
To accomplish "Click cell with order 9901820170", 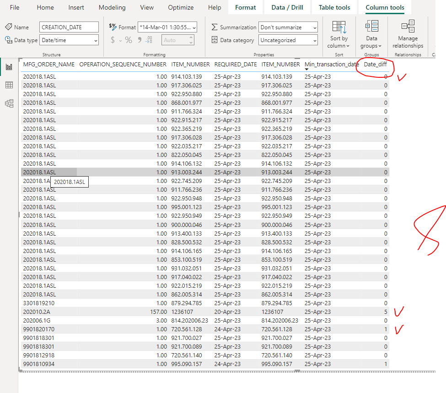I will [39, 329].
